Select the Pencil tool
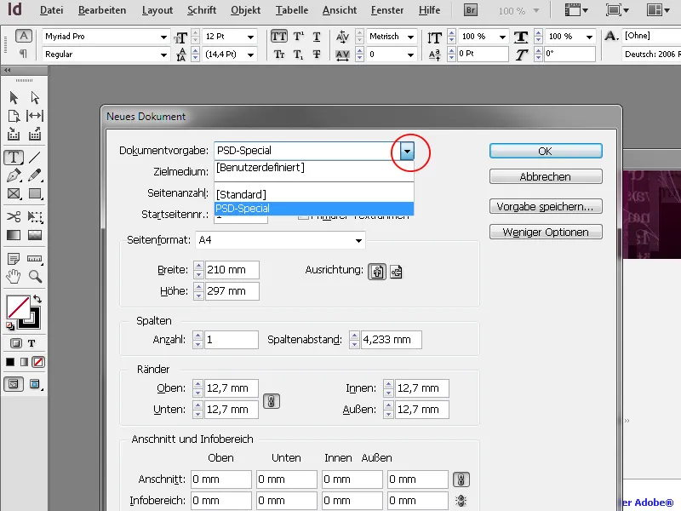This screenshot has height=511, width=681. coord(35,175)
